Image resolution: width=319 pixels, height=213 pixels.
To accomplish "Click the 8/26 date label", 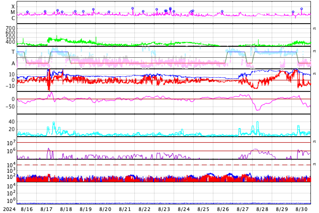I will (x=223, y=209).
